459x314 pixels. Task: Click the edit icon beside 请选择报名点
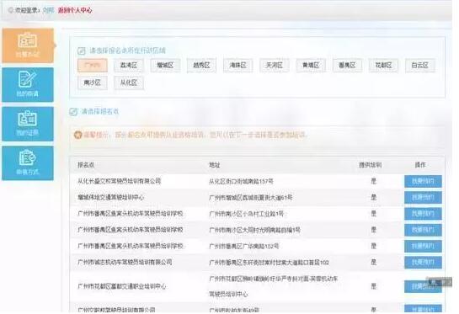pyautogui.click(x=73, y=112)
